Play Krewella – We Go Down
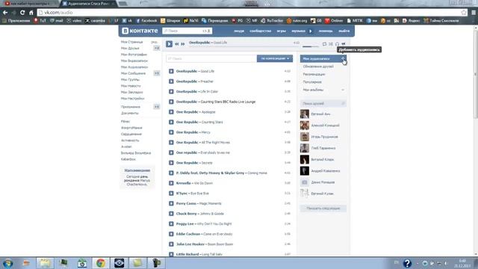The height and width of the screenshot is (269, 478). [171, 183]
